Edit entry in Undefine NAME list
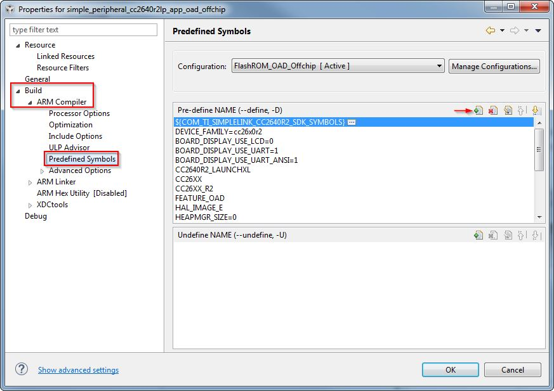The height and width of the screenshot is (391, 554). 508,235
